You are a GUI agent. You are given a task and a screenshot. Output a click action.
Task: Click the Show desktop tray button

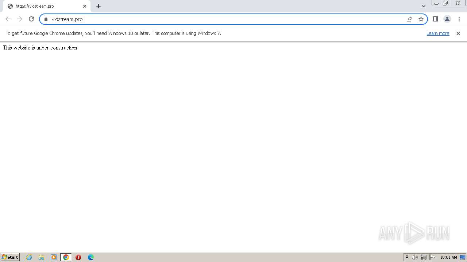point(463,257)
